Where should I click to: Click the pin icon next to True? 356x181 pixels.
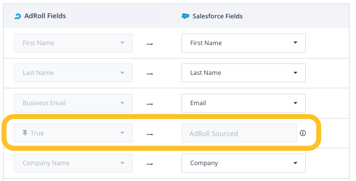(25, 133)
